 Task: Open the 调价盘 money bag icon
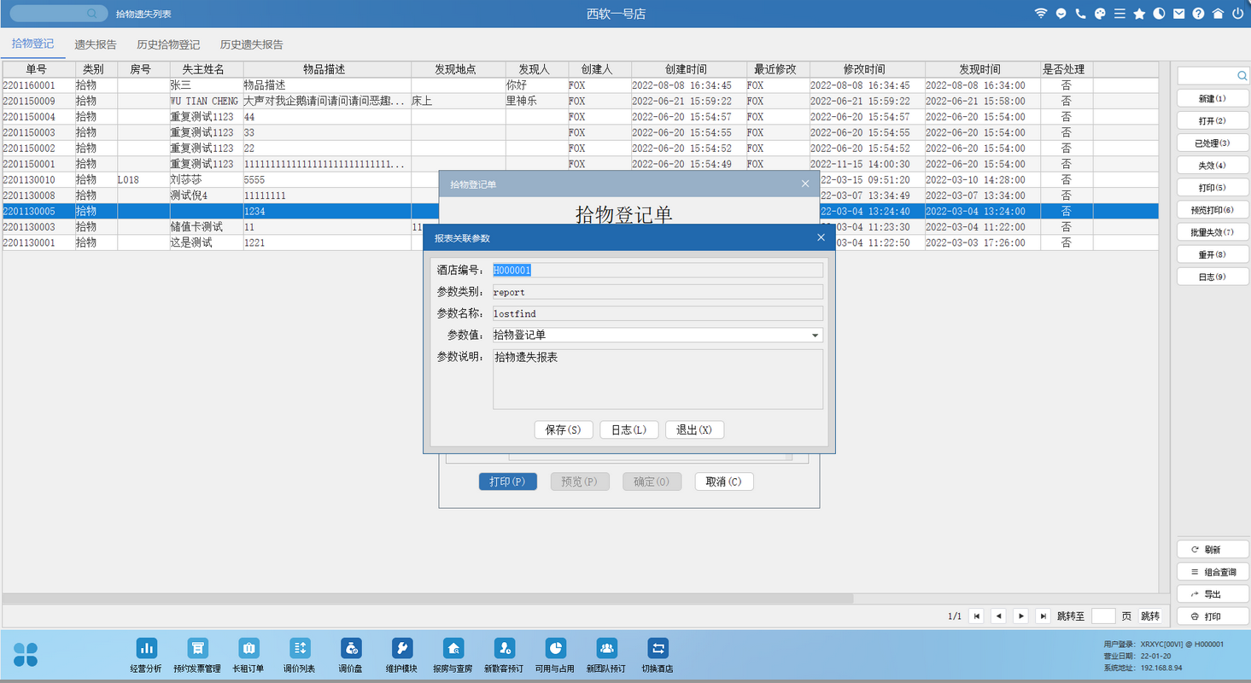tap(351, 649)
